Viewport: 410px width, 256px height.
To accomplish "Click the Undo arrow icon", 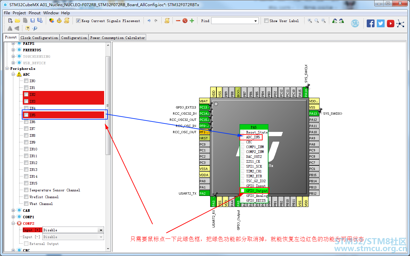I will point(149,20).
